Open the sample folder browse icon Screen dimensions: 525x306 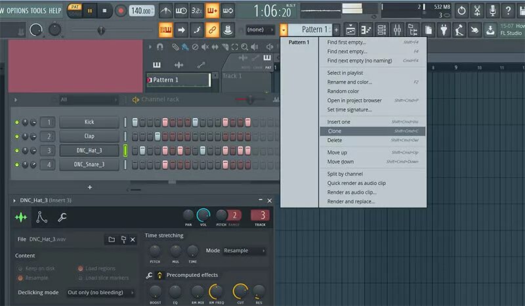[x=112, y=239]
